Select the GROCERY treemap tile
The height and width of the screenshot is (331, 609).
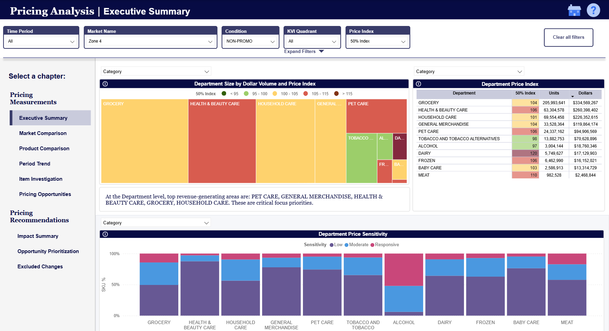[x=145, y=141]
